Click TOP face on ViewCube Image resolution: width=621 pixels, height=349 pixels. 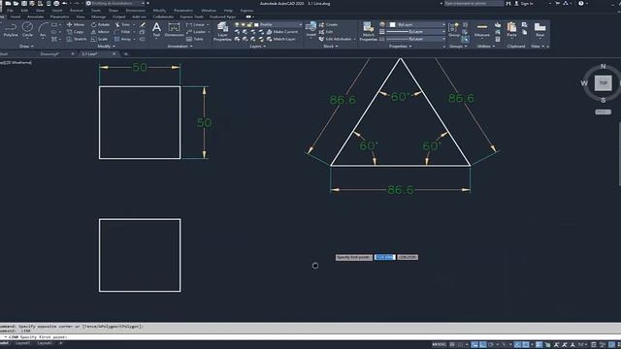pos(603,83)
